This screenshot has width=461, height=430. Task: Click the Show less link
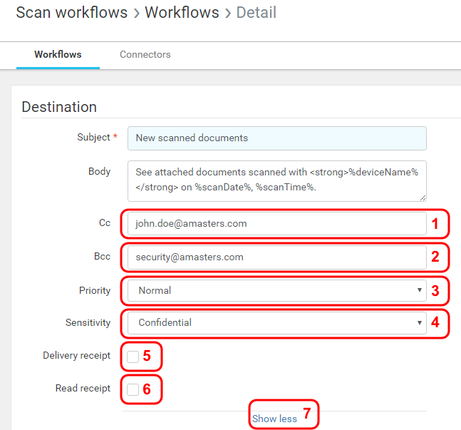click(274, 419)
